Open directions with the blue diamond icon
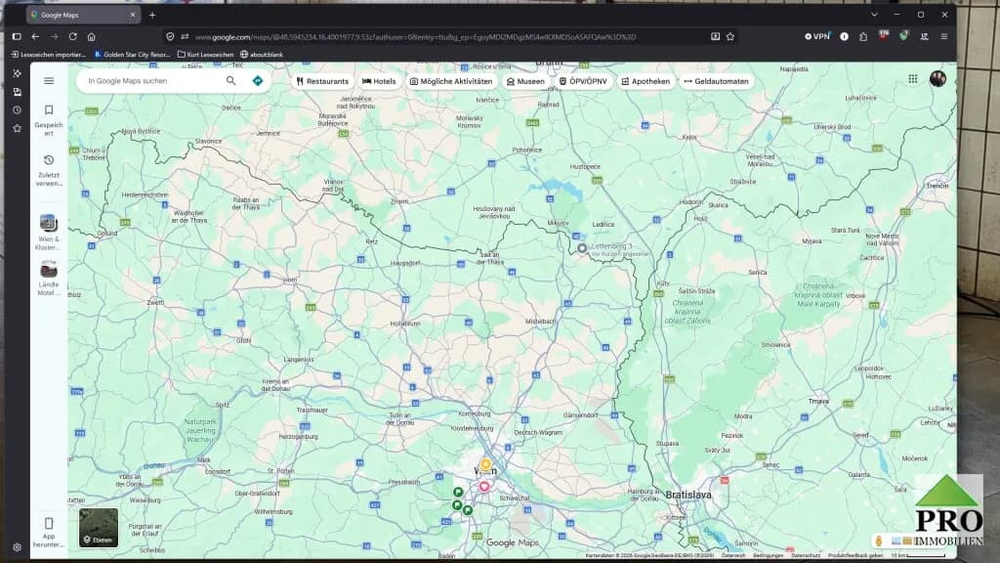The height and width of the screenshot is (563, 1000). pos(258,81)
